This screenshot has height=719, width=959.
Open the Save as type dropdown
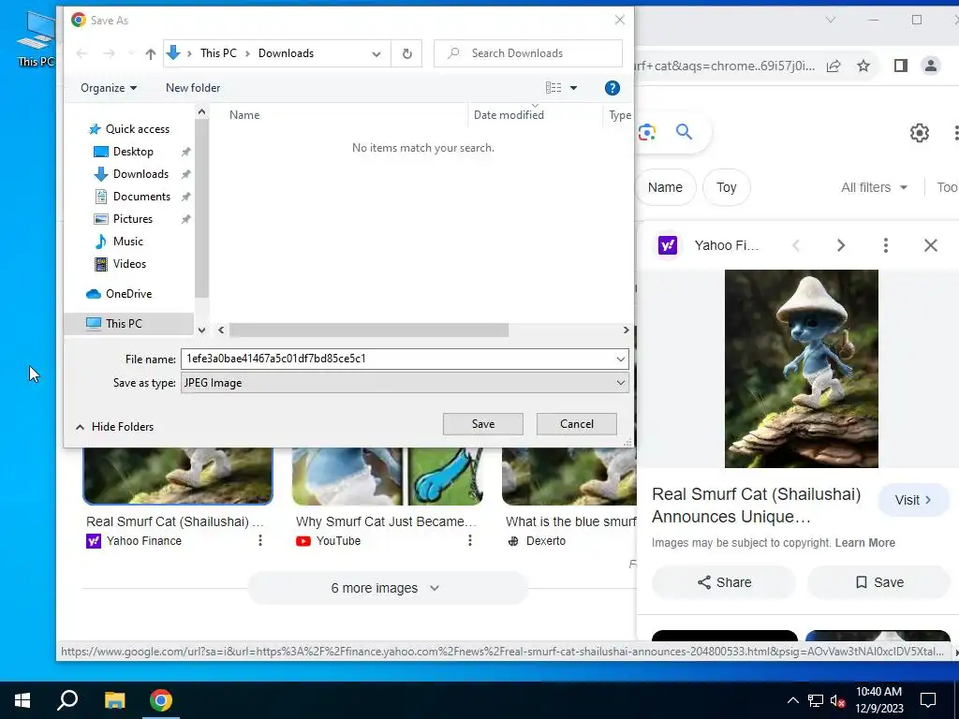point(405,383)
